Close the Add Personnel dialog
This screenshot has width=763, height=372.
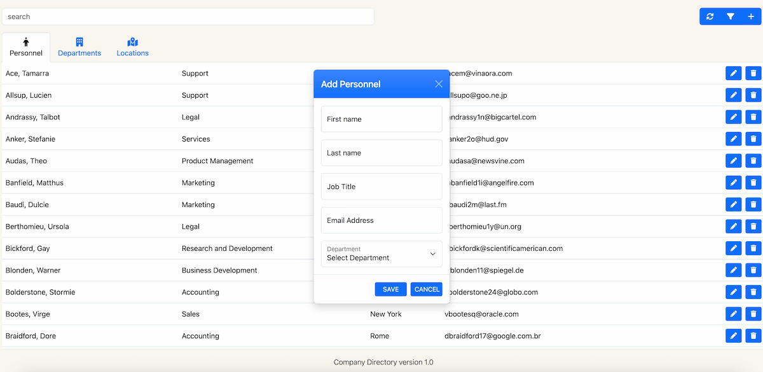(x=439, y=84)
